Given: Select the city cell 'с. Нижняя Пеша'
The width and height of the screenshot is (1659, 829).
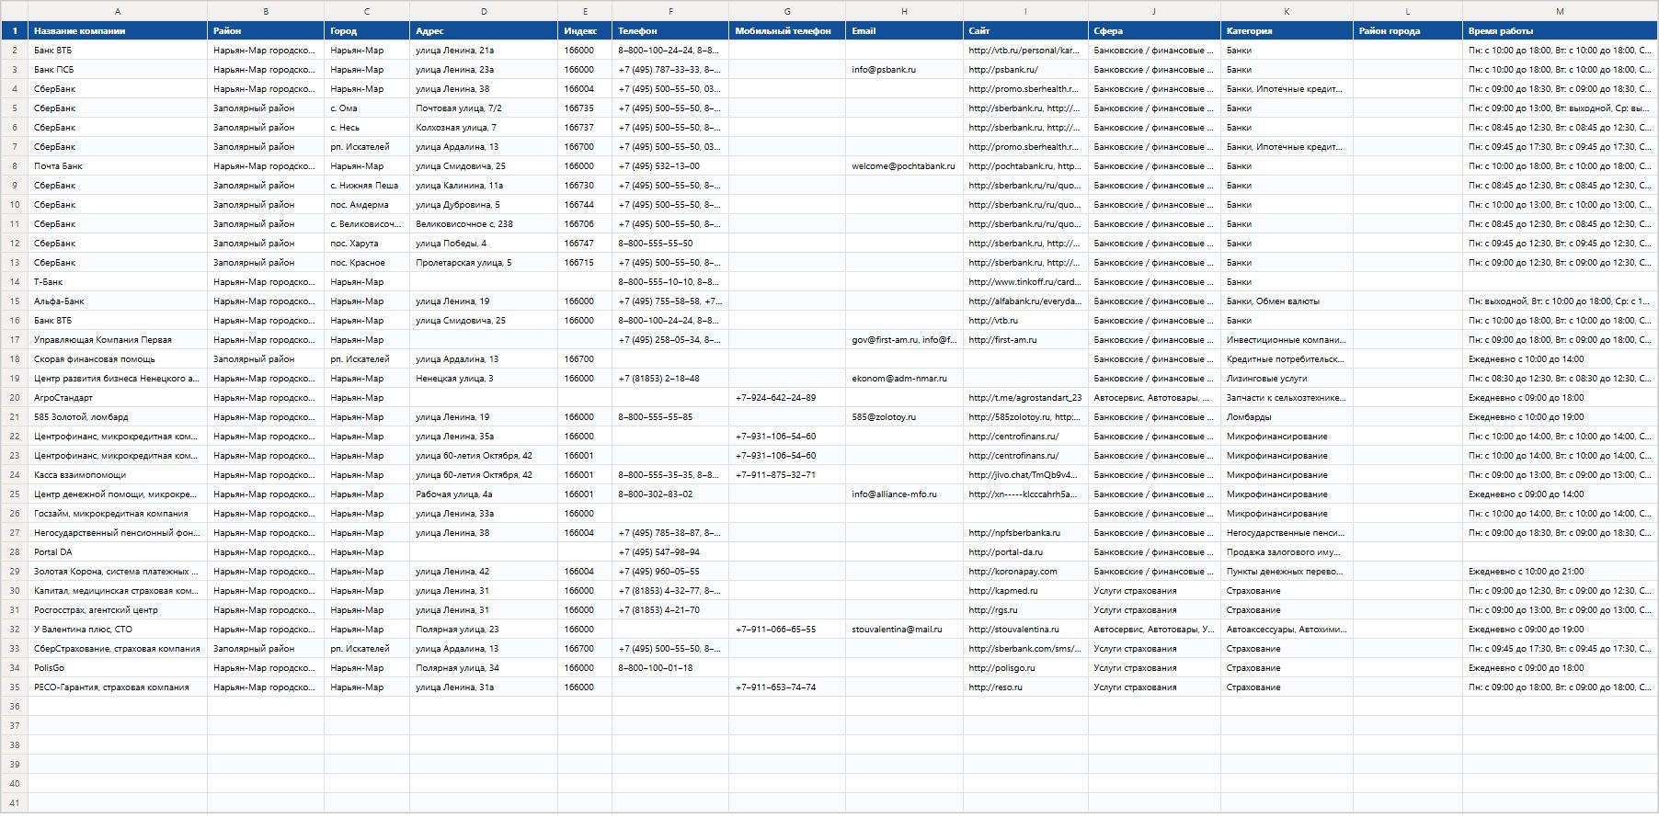Looking at the screenshot, I should pyautogui.click(x=367, y=186).
